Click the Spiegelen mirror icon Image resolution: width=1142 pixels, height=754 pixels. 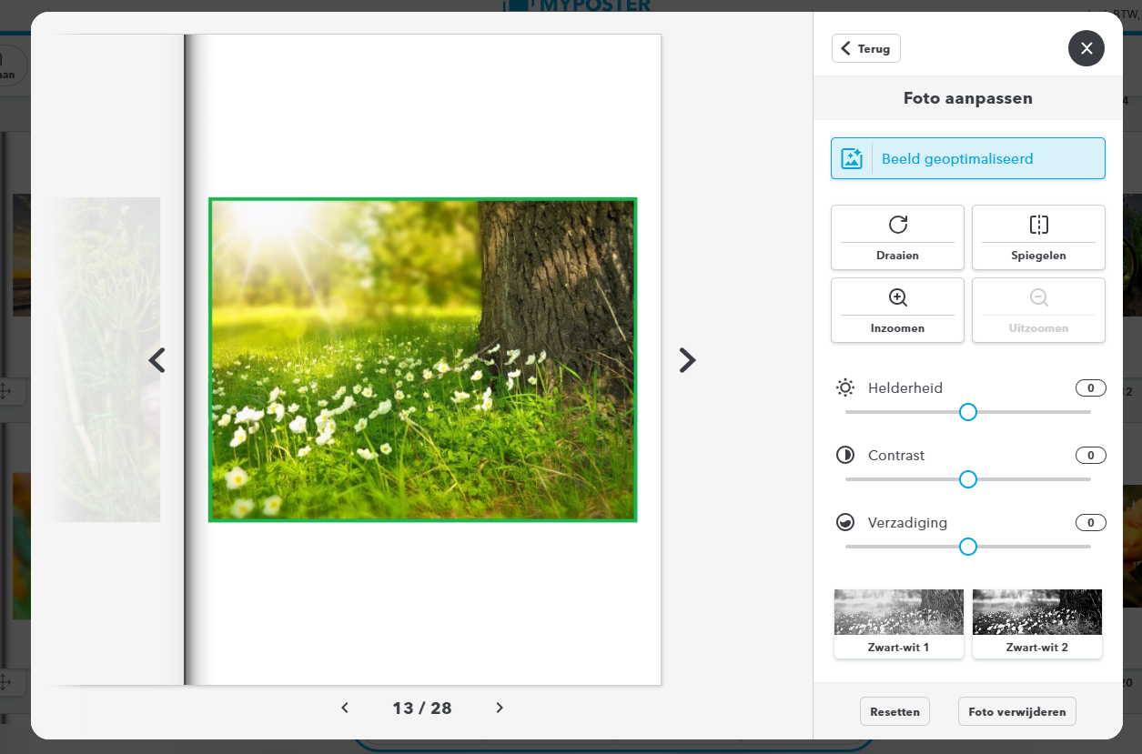[x=1038, y=225]
